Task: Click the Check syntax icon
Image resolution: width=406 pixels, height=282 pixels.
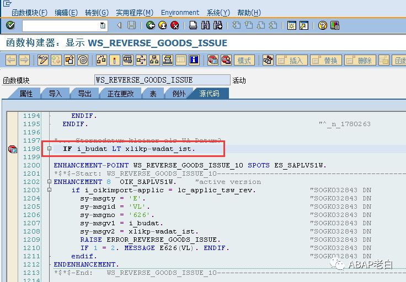Action: (101, 60)
